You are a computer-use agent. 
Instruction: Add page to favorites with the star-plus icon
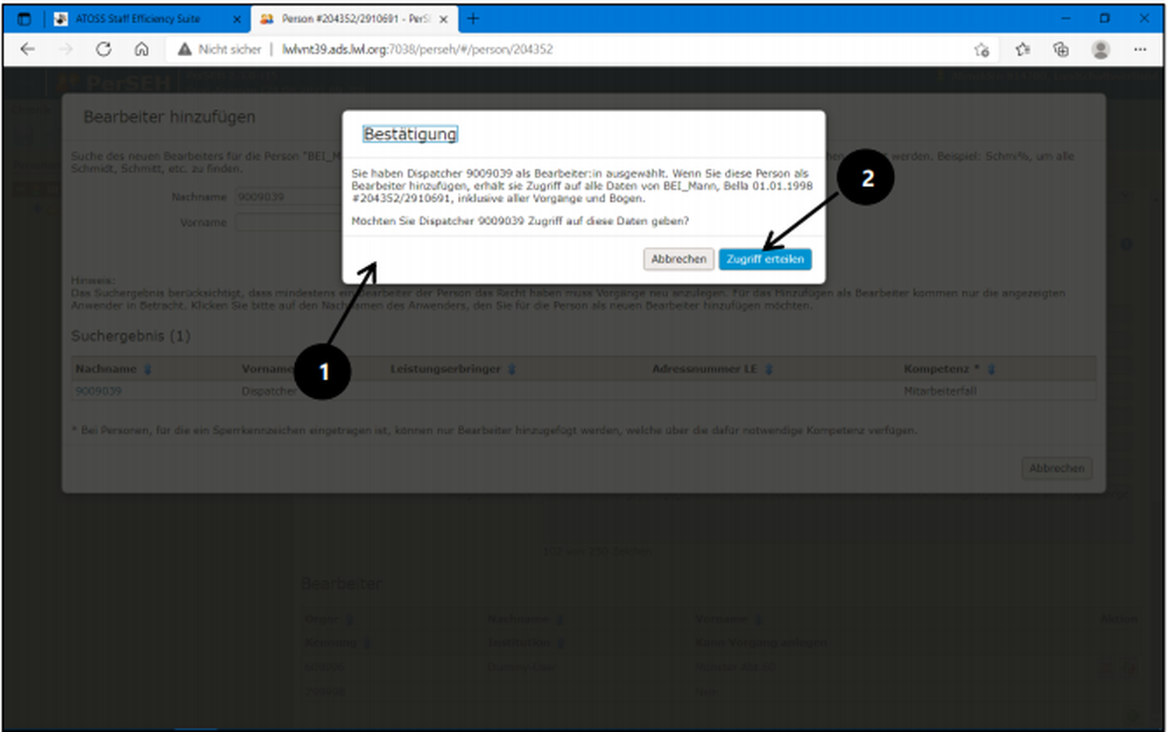tap(982, 50)
